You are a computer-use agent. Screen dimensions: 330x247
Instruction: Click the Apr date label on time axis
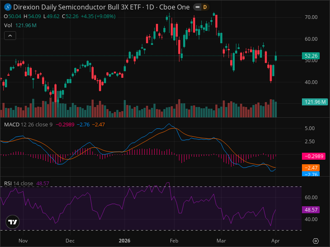click(276, 241)
